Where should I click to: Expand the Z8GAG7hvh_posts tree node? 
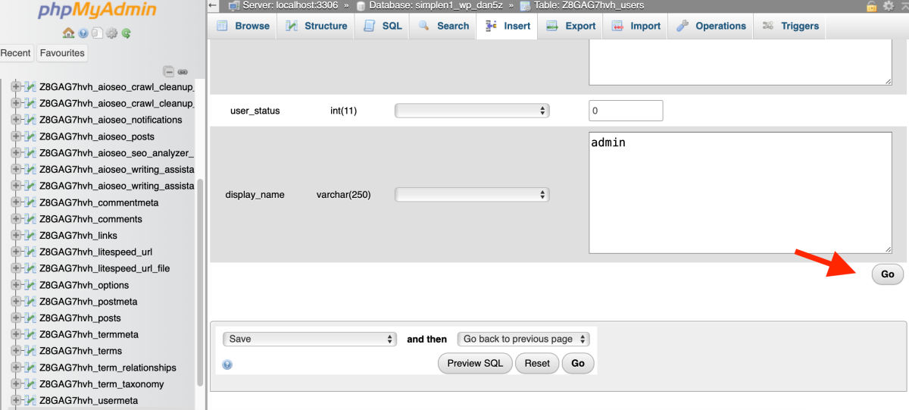[16, 318]
